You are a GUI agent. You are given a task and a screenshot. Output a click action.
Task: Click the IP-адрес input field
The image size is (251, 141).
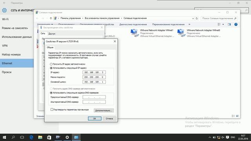(94, 72)
